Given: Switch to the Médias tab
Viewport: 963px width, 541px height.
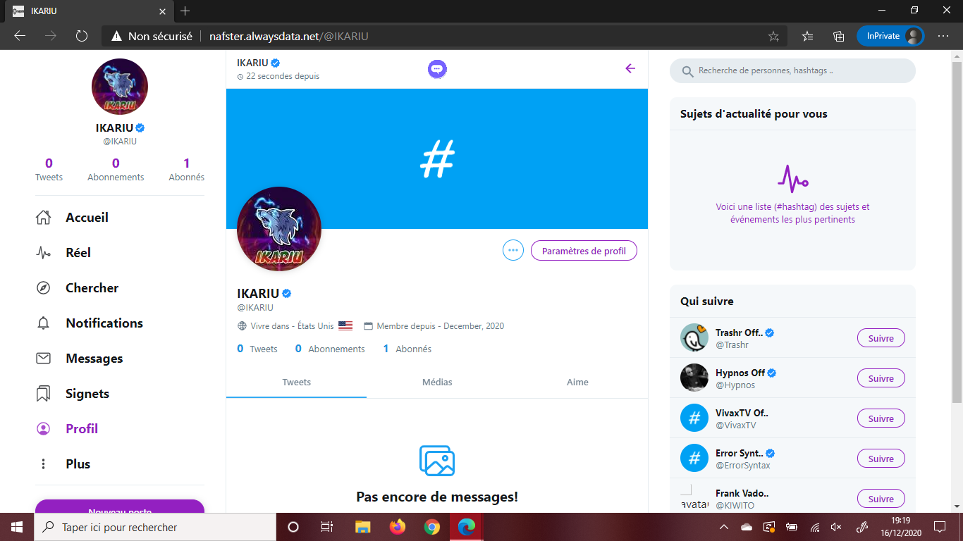Looking at the screenshot, I should (x=437, y=383).
